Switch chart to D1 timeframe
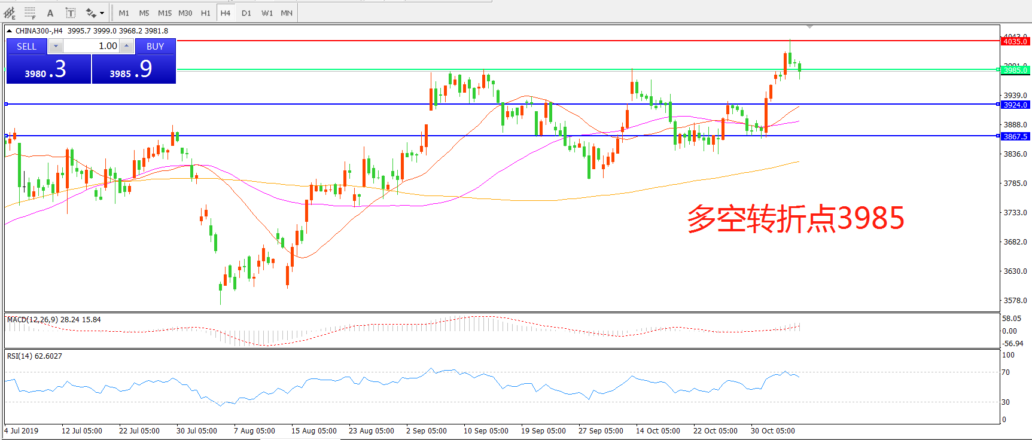1032x440 pixels. coord(246,13)
